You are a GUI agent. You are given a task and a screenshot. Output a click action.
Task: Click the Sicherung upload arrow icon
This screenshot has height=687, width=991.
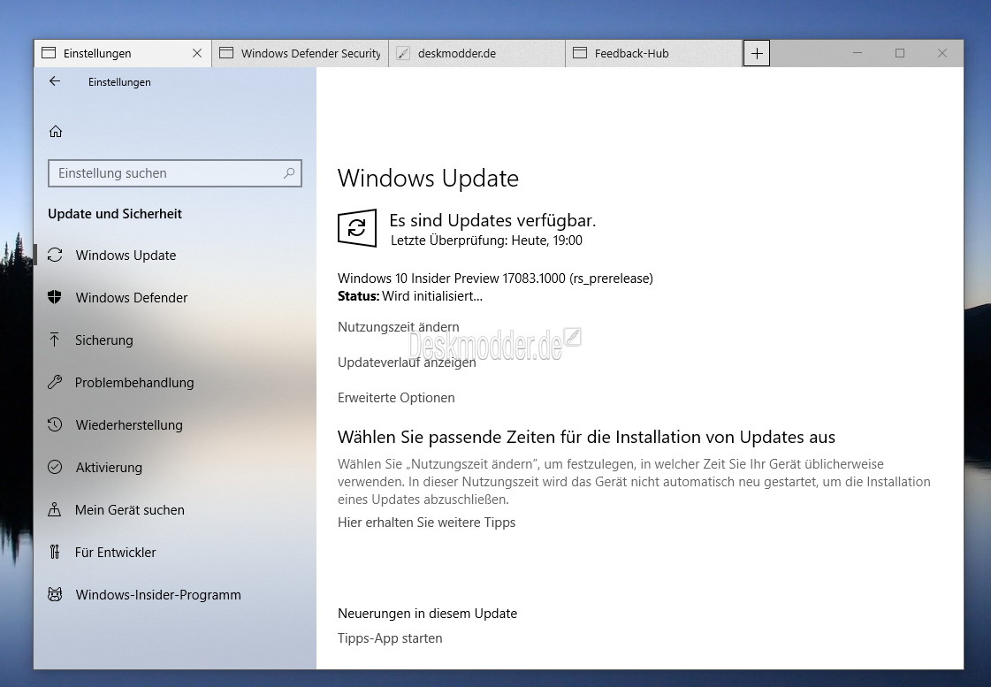tap(55, 340)
